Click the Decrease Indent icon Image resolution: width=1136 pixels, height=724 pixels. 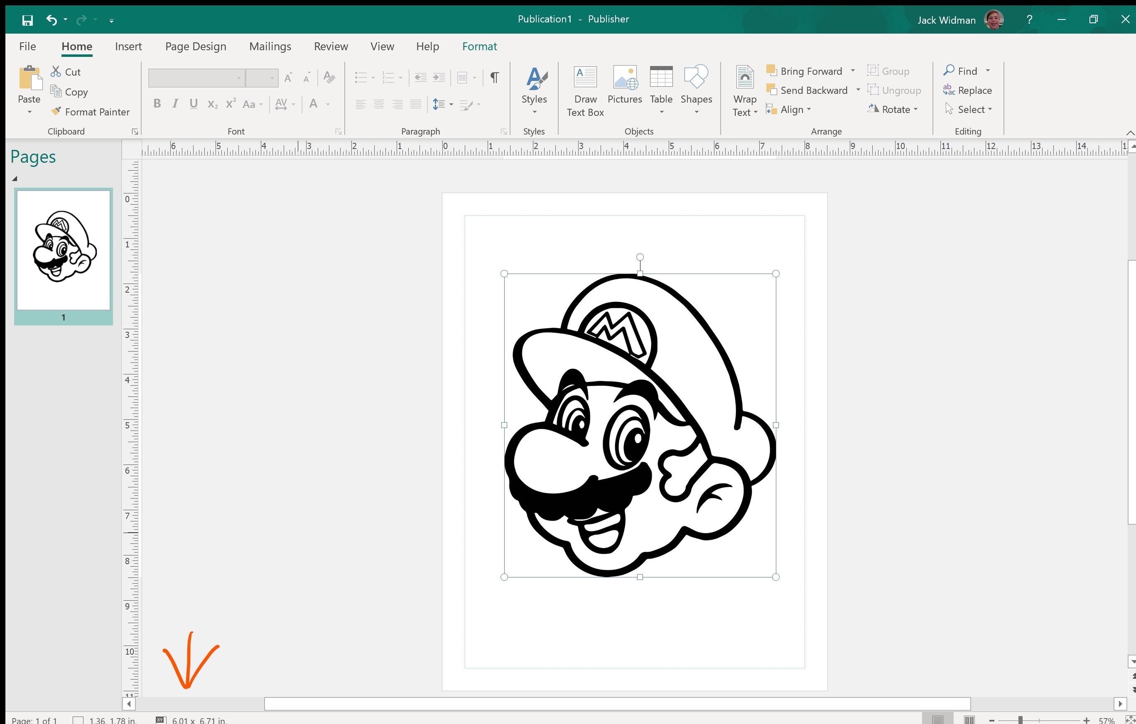coord(420,77)
